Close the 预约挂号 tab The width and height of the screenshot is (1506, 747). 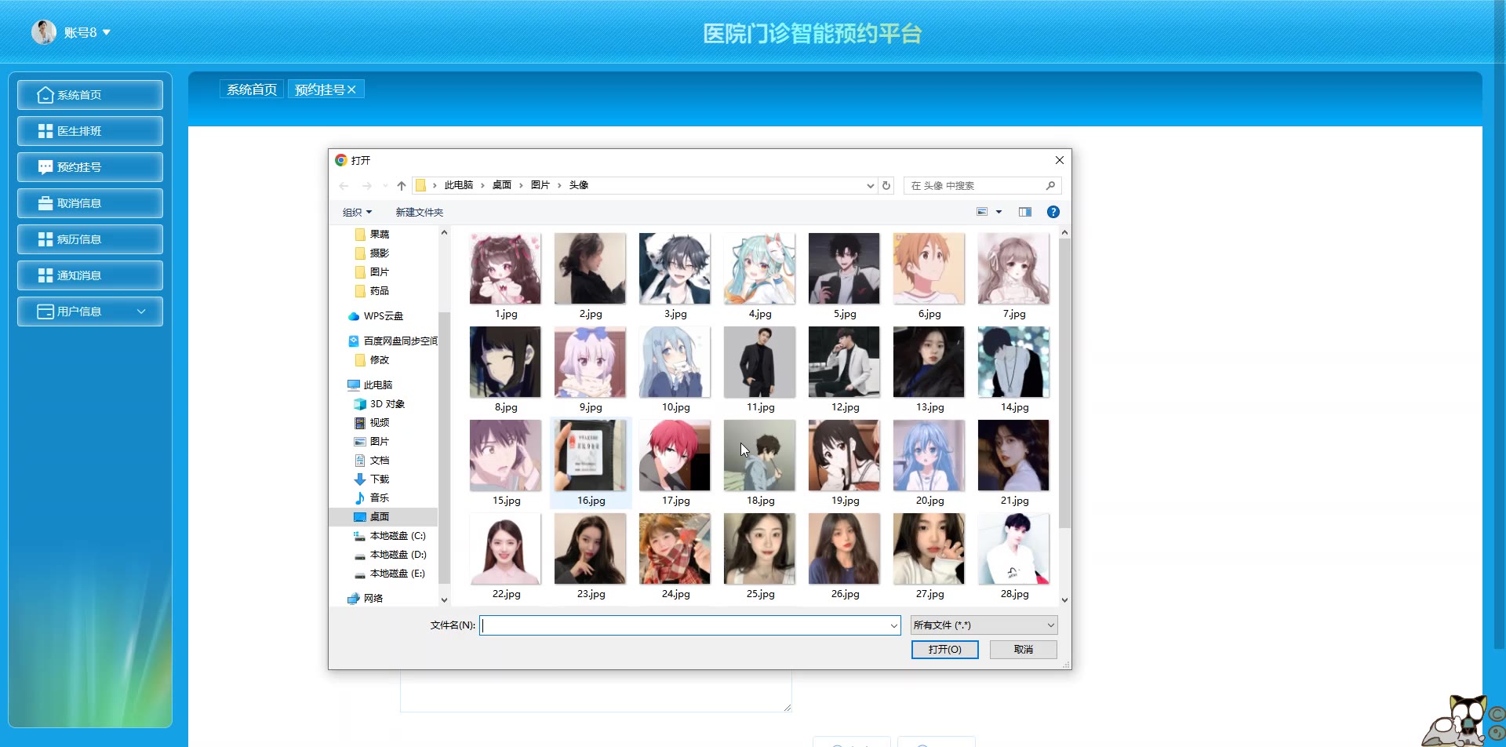(x=352, y=90)
